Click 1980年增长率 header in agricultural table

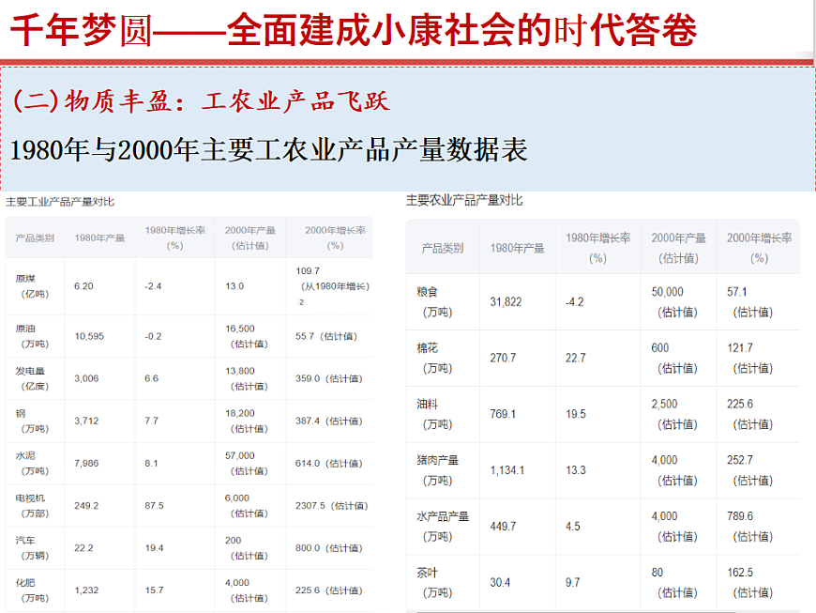pos(598,248)
